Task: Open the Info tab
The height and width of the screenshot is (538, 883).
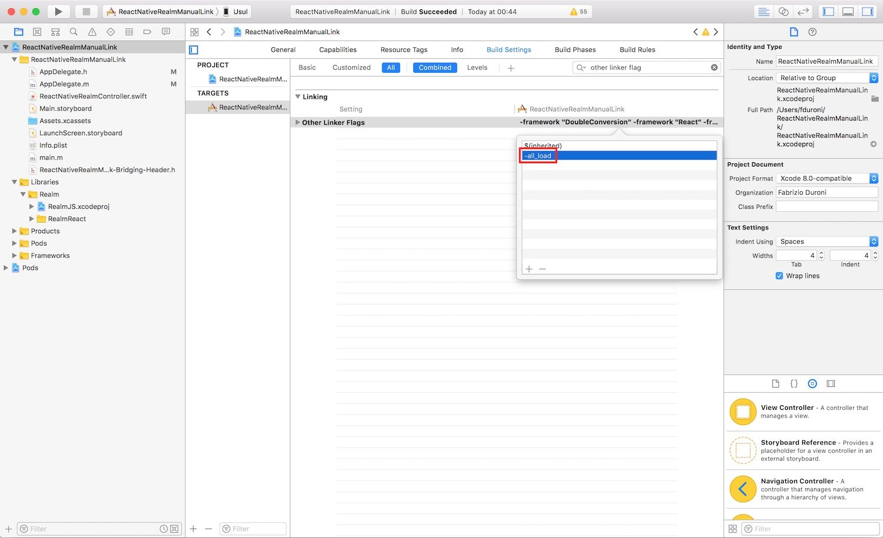Action: pos(457,50)
